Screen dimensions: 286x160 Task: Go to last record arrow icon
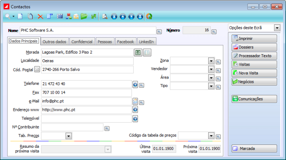point(140,16)
